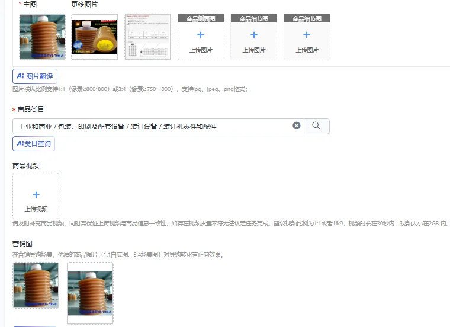Click the first 商品细节图 header label
The width and height of the screenshot is (450, 327).
(253, 19)
